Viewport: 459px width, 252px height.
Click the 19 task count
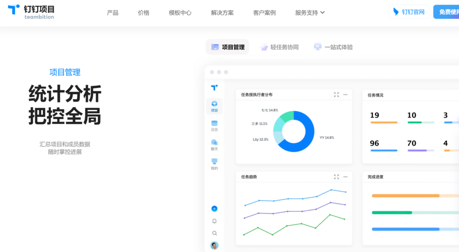(x=374, y=115)
